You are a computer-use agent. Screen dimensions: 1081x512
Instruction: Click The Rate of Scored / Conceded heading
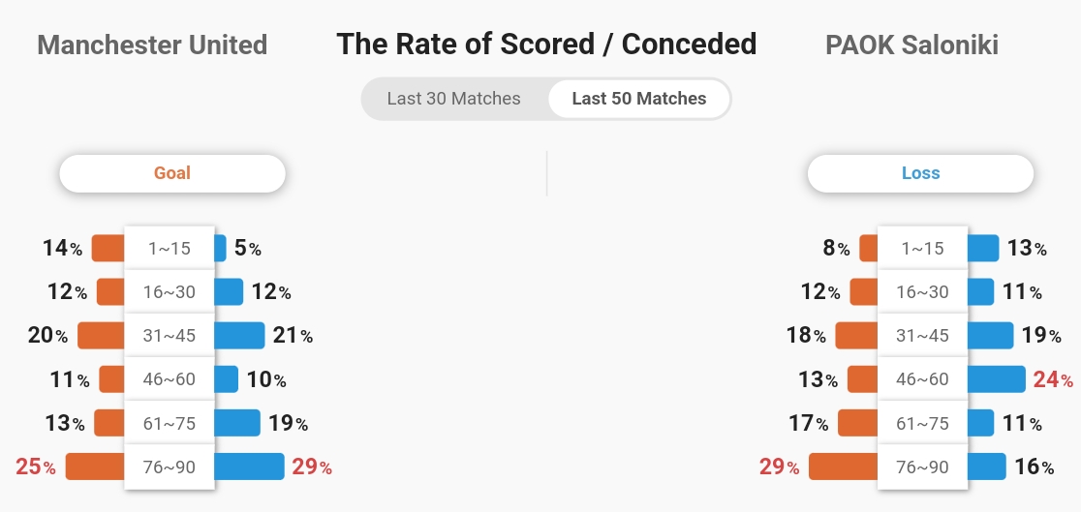coord(546,44)
